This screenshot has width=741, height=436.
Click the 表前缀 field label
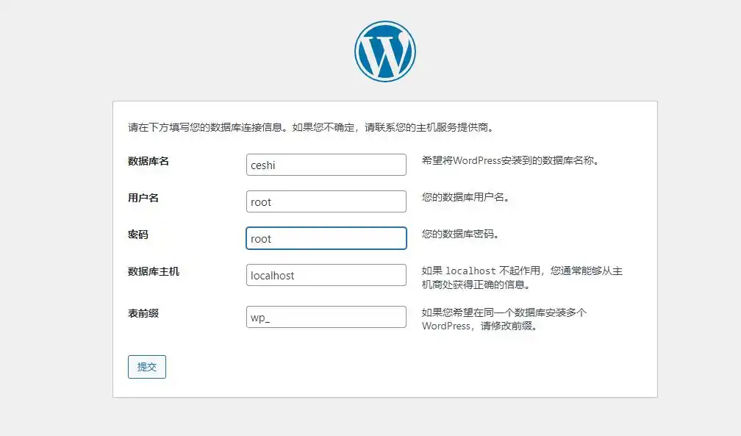pos(143,313)
